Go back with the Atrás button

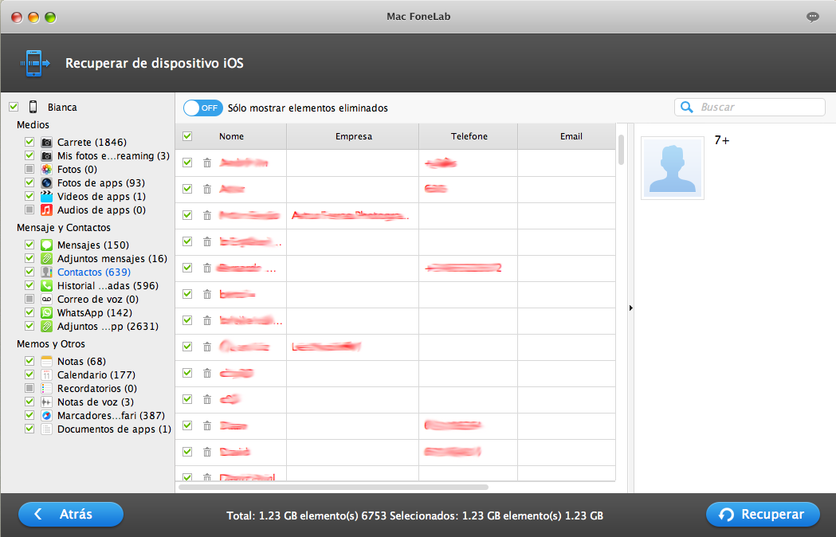(71, 515)
